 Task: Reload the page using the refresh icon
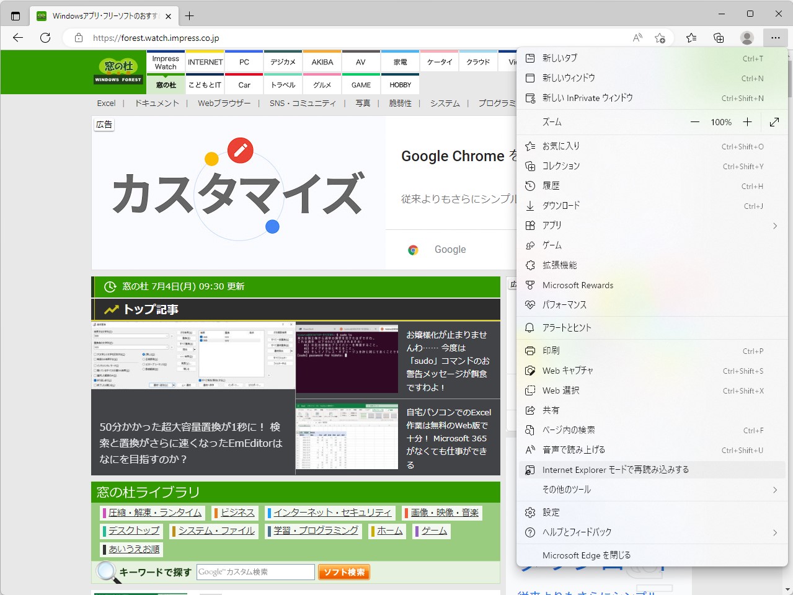tap(45, 38)
